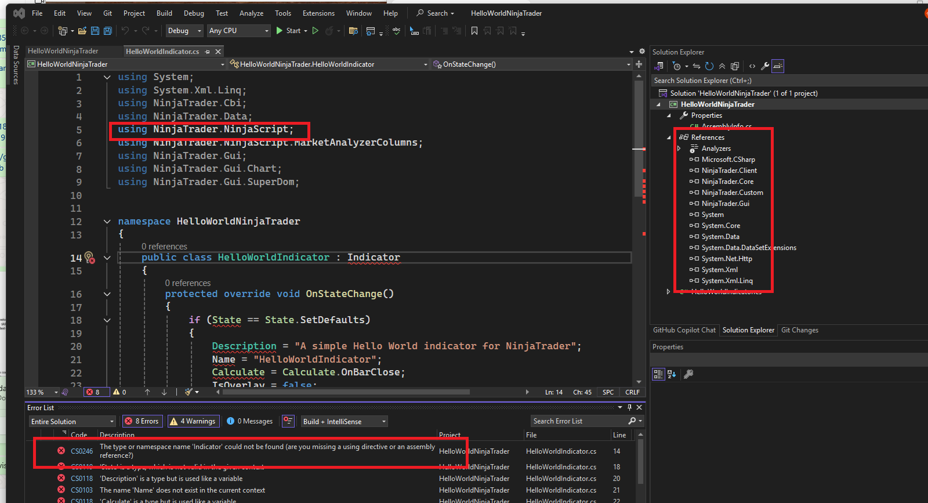Open the Build menu
This screenshot has height=503, width=928.
(164, 13)
